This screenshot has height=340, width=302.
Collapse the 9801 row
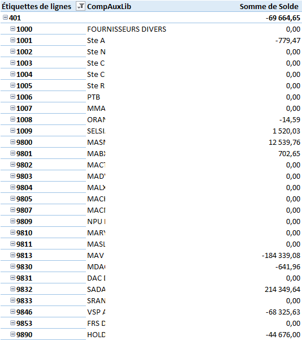[13, 153]
